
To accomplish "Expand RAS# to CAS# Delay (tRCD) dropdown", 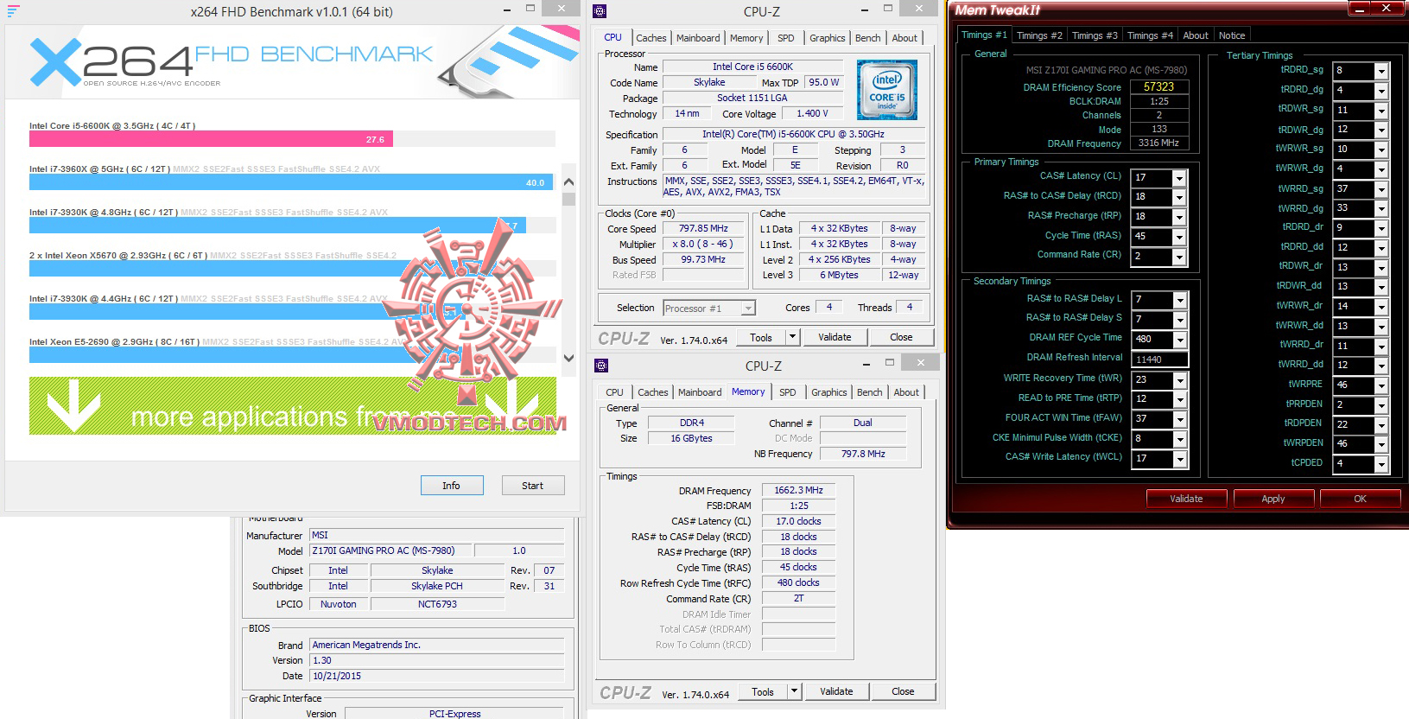I will 1180,197.
